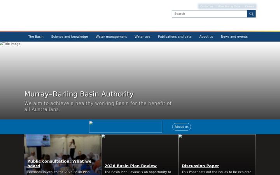The height and width of the screenshot is (175, 280).
Task: Click the 'We aim to achieve a healthy' tagline
Action: [98, 106]
